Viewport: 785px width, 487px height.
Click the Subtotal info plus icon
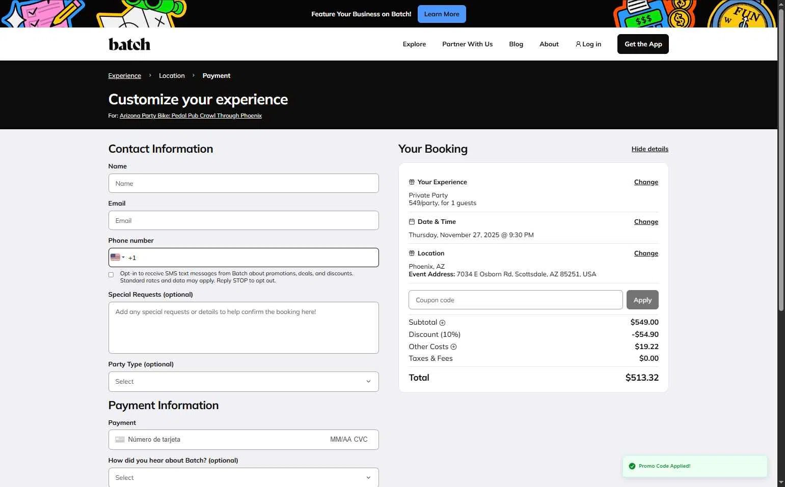click(442, 323)
